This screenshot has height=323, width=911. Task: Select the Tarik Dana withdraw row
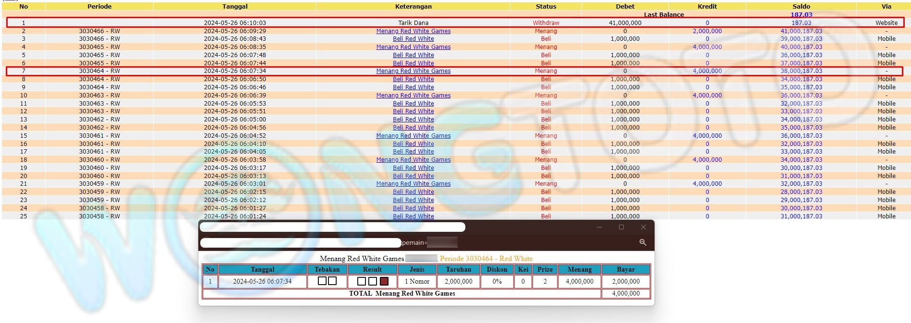(x=413, y=23)
